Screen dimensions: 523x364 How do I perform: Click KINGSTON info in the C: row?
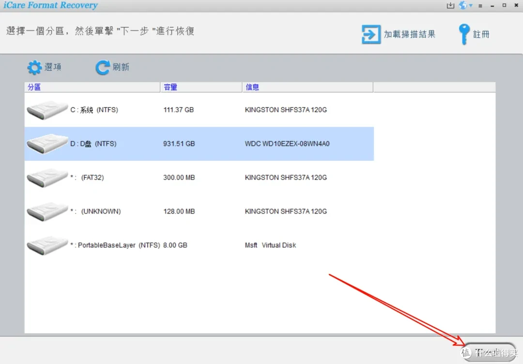coord(286,110)
